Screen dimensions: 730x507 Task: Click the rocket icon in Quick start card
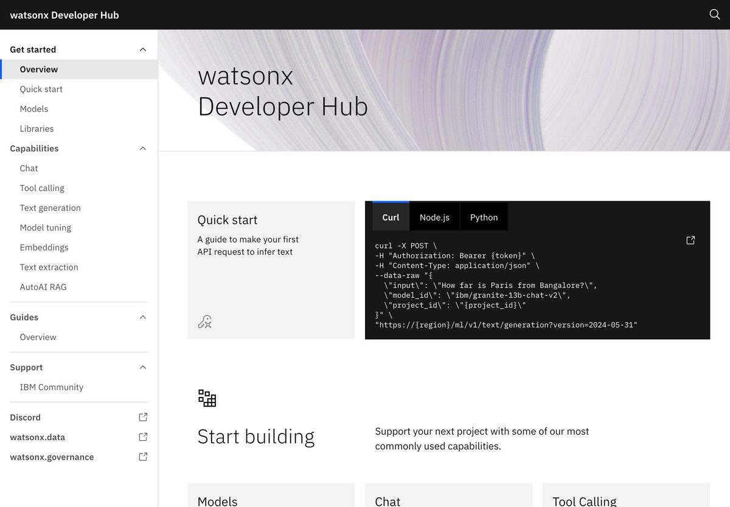[x=205, y=322]
